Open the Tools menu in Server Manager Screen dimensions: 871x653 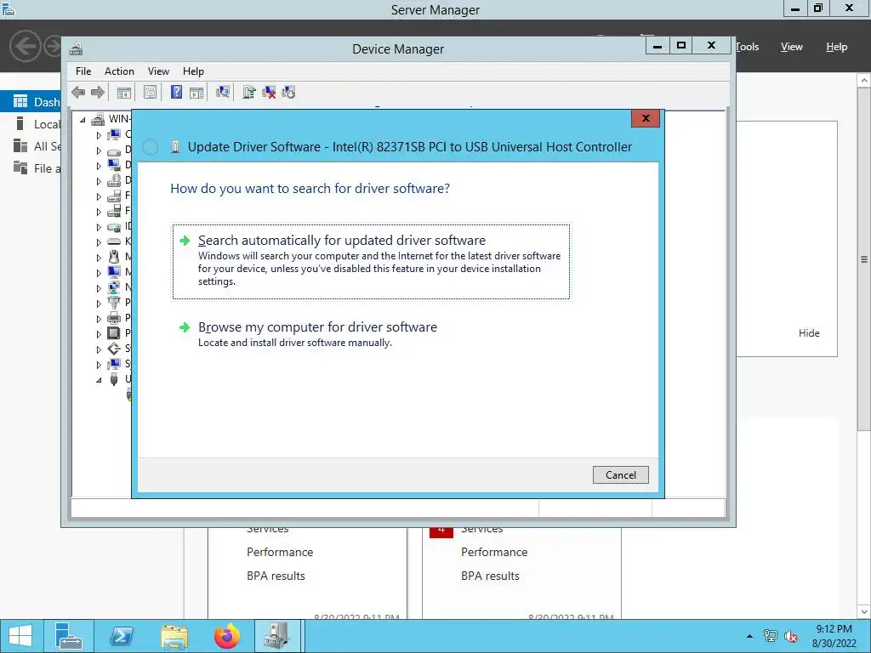pyautogui.click(x=748, y=47)
